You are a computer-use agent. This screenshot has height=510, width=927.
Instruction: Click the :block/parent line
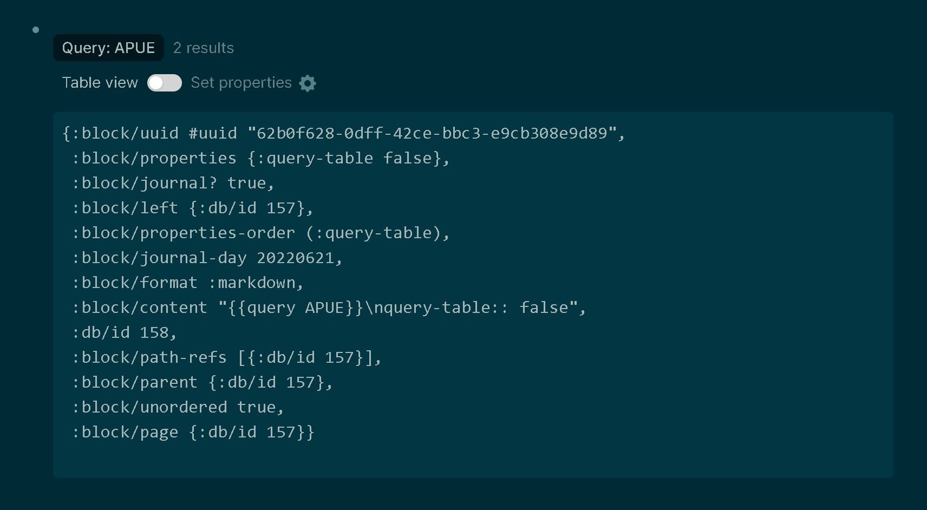coord(201,382)
